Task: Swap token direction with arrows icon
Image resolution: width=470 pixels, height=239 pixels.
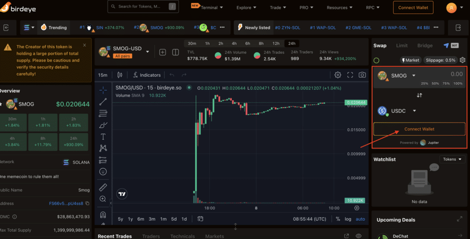Action: [x=419, y=95]
